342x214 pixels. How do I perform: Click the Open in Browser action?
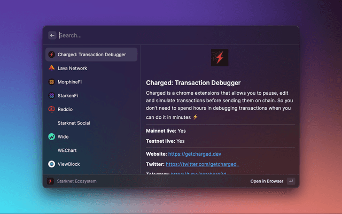click(x=267, y=181)
